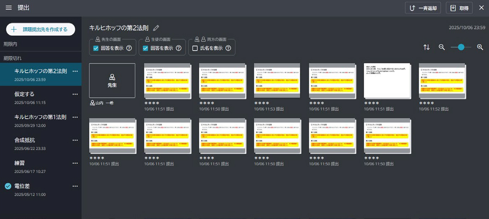
Task: Open more options for キルヒホッフの第2法則
Action: coord(75,71)
